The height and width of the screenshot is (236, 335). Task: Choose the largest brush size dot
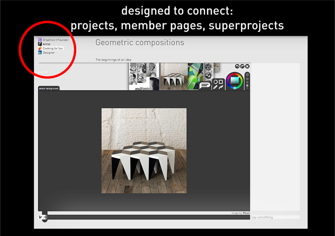tap(248, 75)
